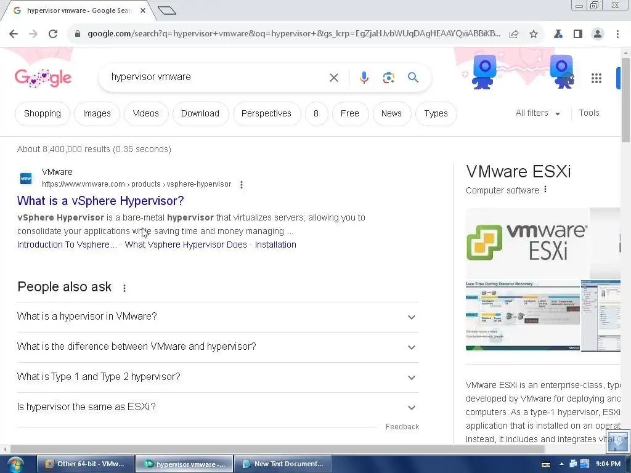Open the Google apps grid icon
Screen dimensions: 631x473
pyautogui.click(x=596, y=78)
